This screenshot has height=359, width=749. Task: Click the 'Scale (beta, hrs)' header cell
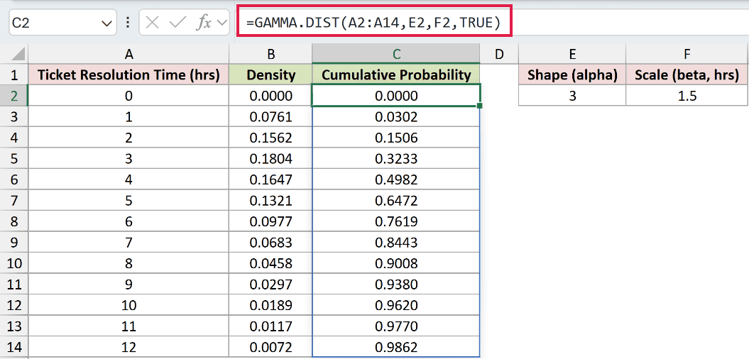pos(687,74)
